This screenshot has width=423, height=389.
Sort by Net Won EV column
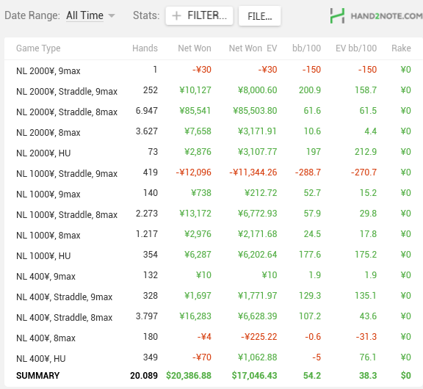tap(253, 48)
